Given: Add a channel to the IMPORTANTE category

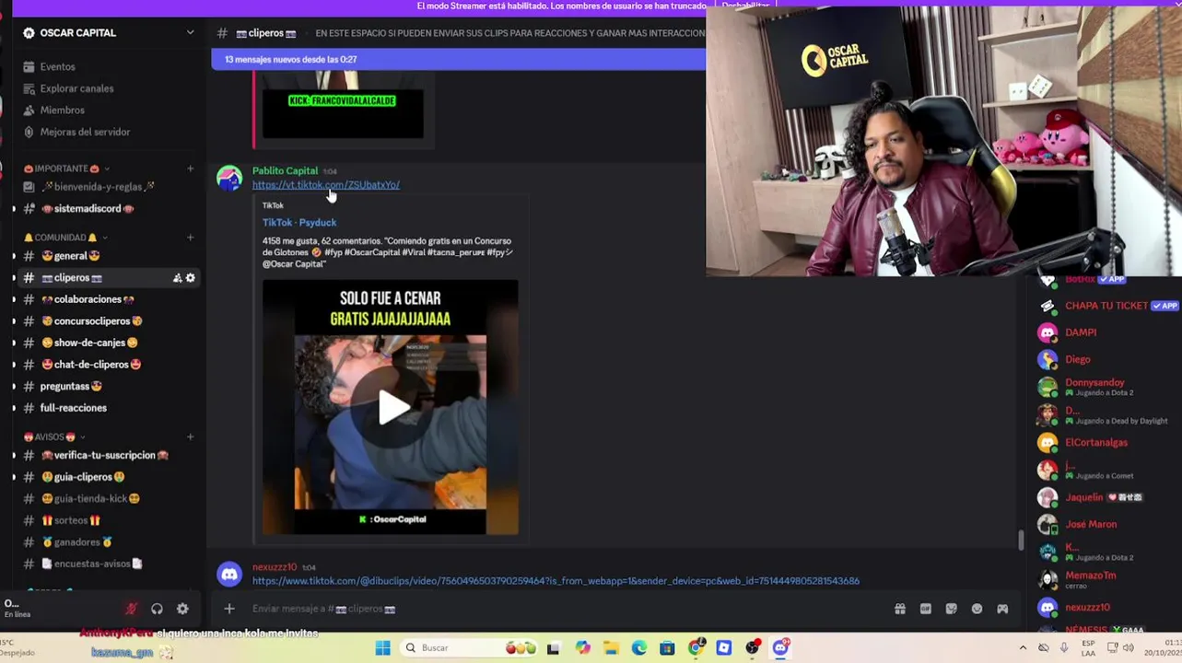Looking at the screenshot, I should [190, 169].
